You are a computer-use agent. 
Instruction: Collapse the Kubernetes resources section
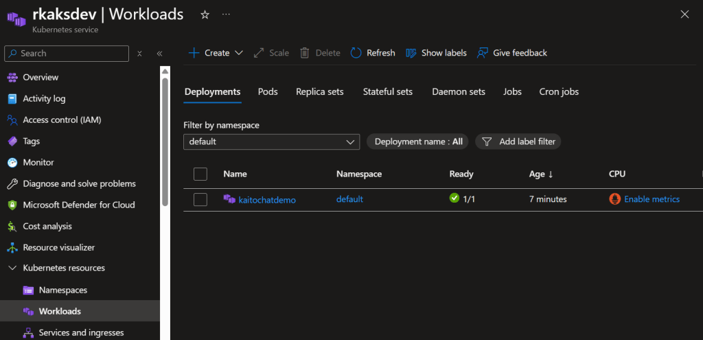pos(12,268)
